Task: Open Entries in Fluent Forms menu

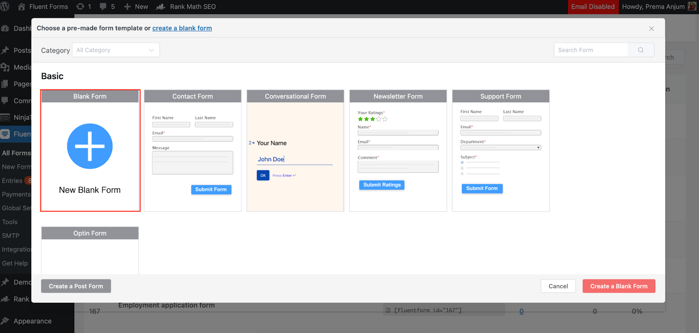Action: click(12, 180)
